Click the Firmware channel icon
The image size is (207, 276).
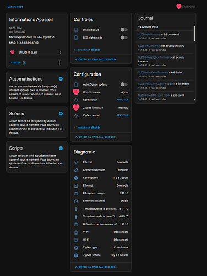(x=76, y=201)
